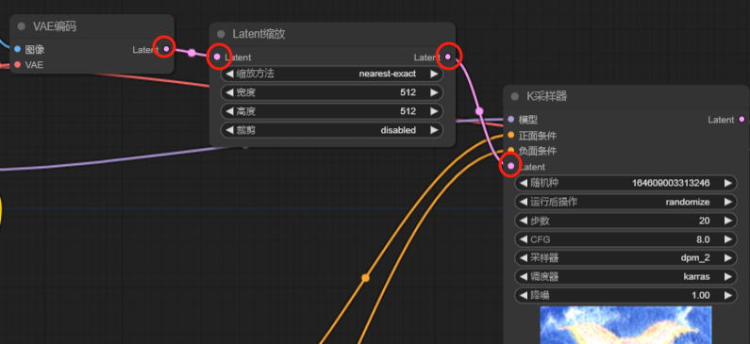Increase 高度 with its right arrow
The height and width of the screenshot is (344, 750).
(x=434, y=111)
